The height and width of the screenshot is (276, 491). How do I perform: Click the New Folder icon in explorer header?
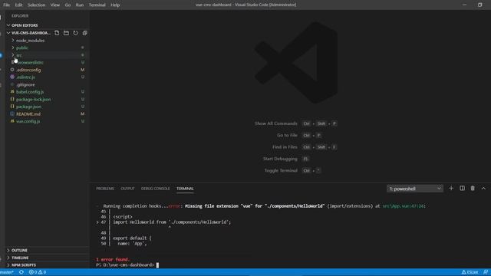point(66,33)
